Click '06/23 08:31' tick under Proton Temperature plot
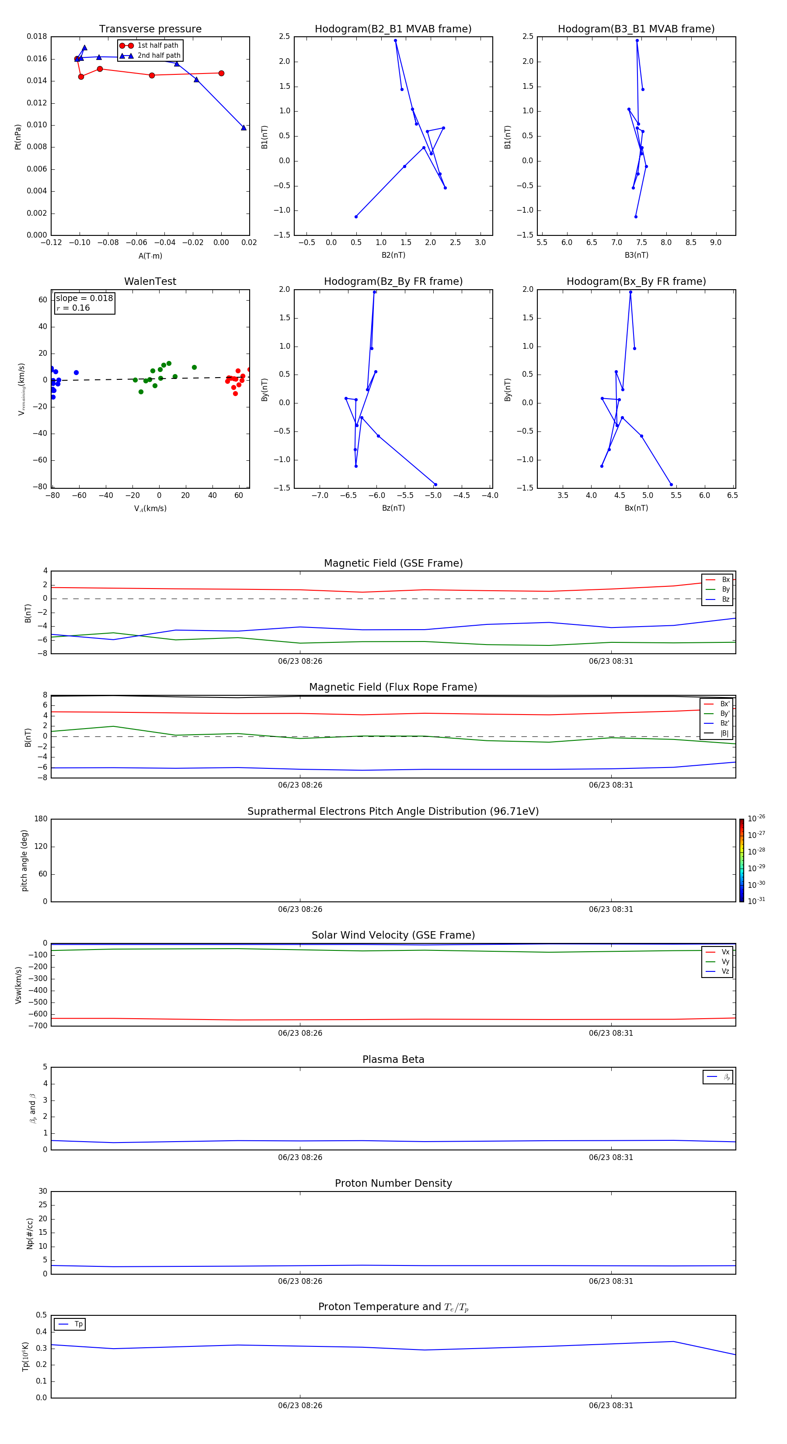 click(611, 1405)
